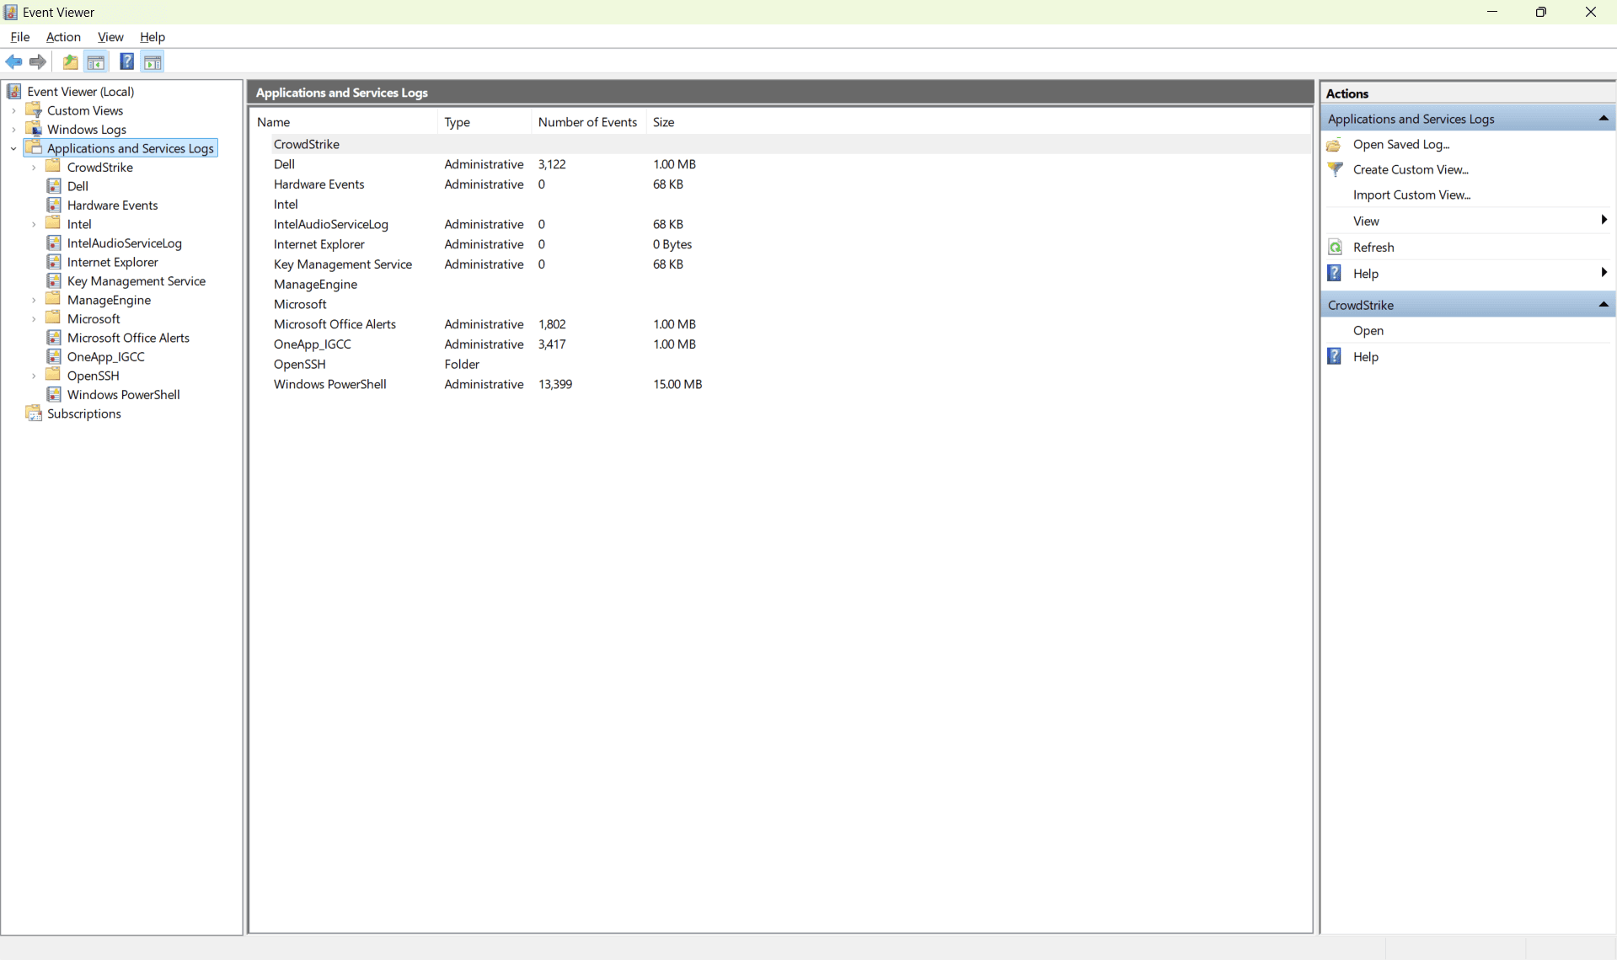Expand the CrowdStrike tree node

(34, 167)
